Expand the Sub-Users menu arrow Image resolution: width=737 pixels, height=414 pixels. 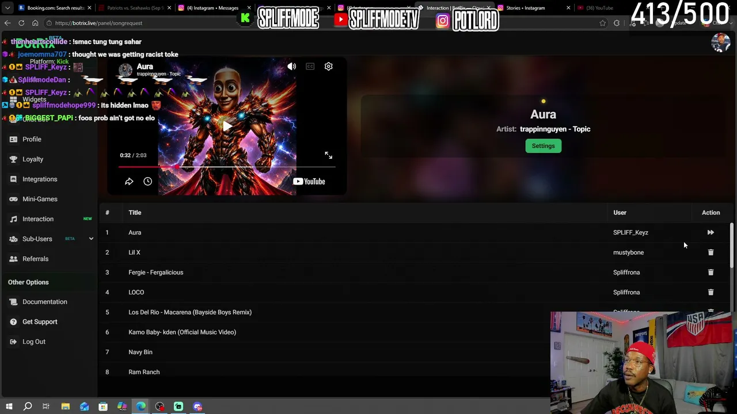click(x=91, y=239)
